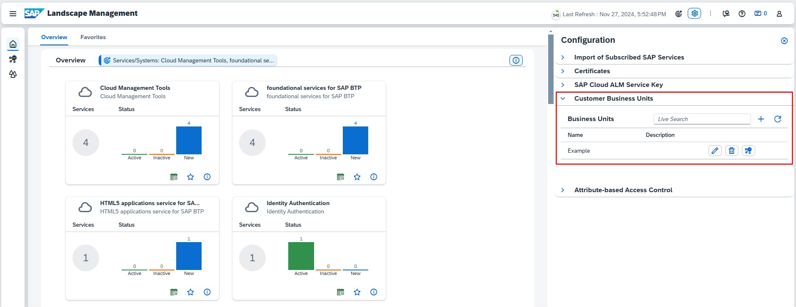The height and width of the screenshot is (307, 796).
Task: Add a new business unit
Action: click(761, 119)
